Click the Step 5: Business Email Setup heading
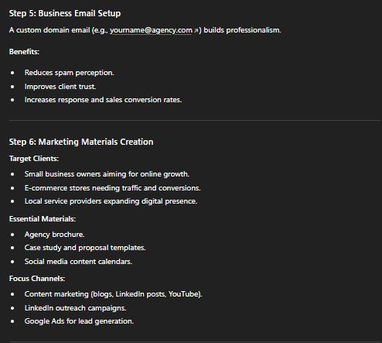382x343 pixels. coord(65,13)
